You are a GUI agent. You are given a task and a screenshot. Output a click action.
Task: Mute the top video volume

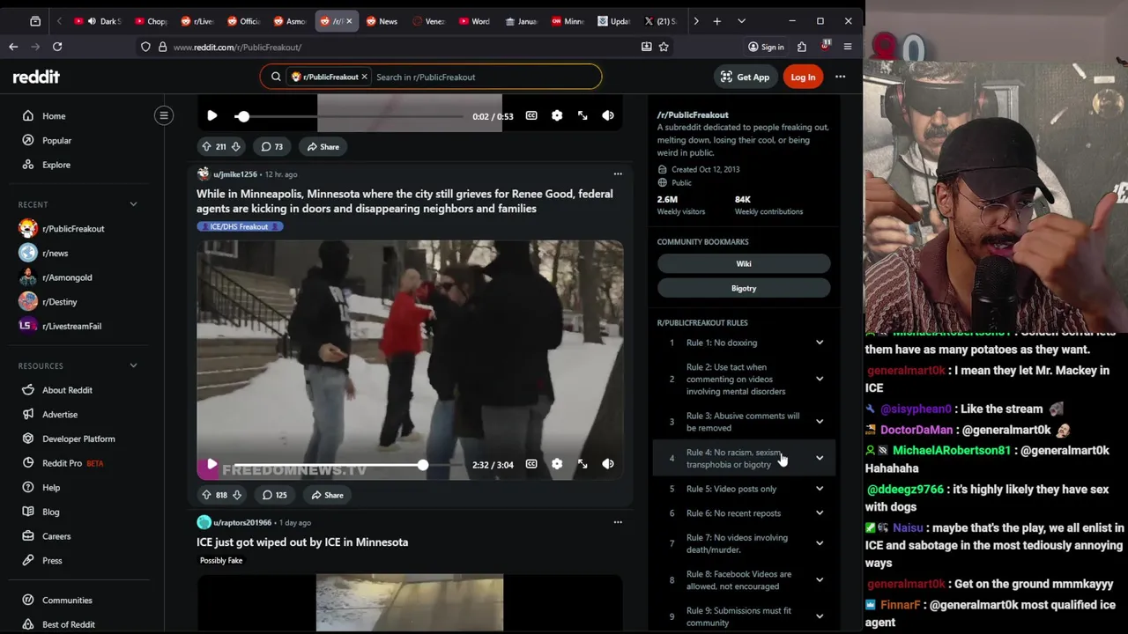pos(608,115)
